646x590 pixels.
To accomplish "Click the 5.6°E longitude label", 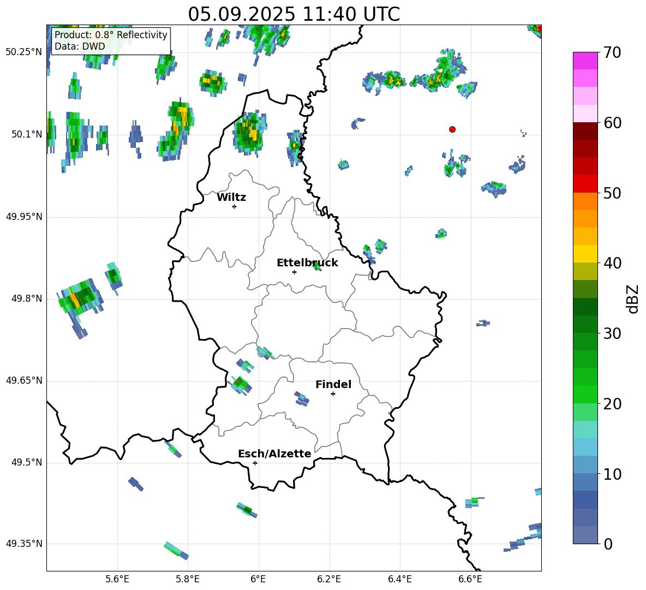I will pyautogui.click(x=117, y=579).
